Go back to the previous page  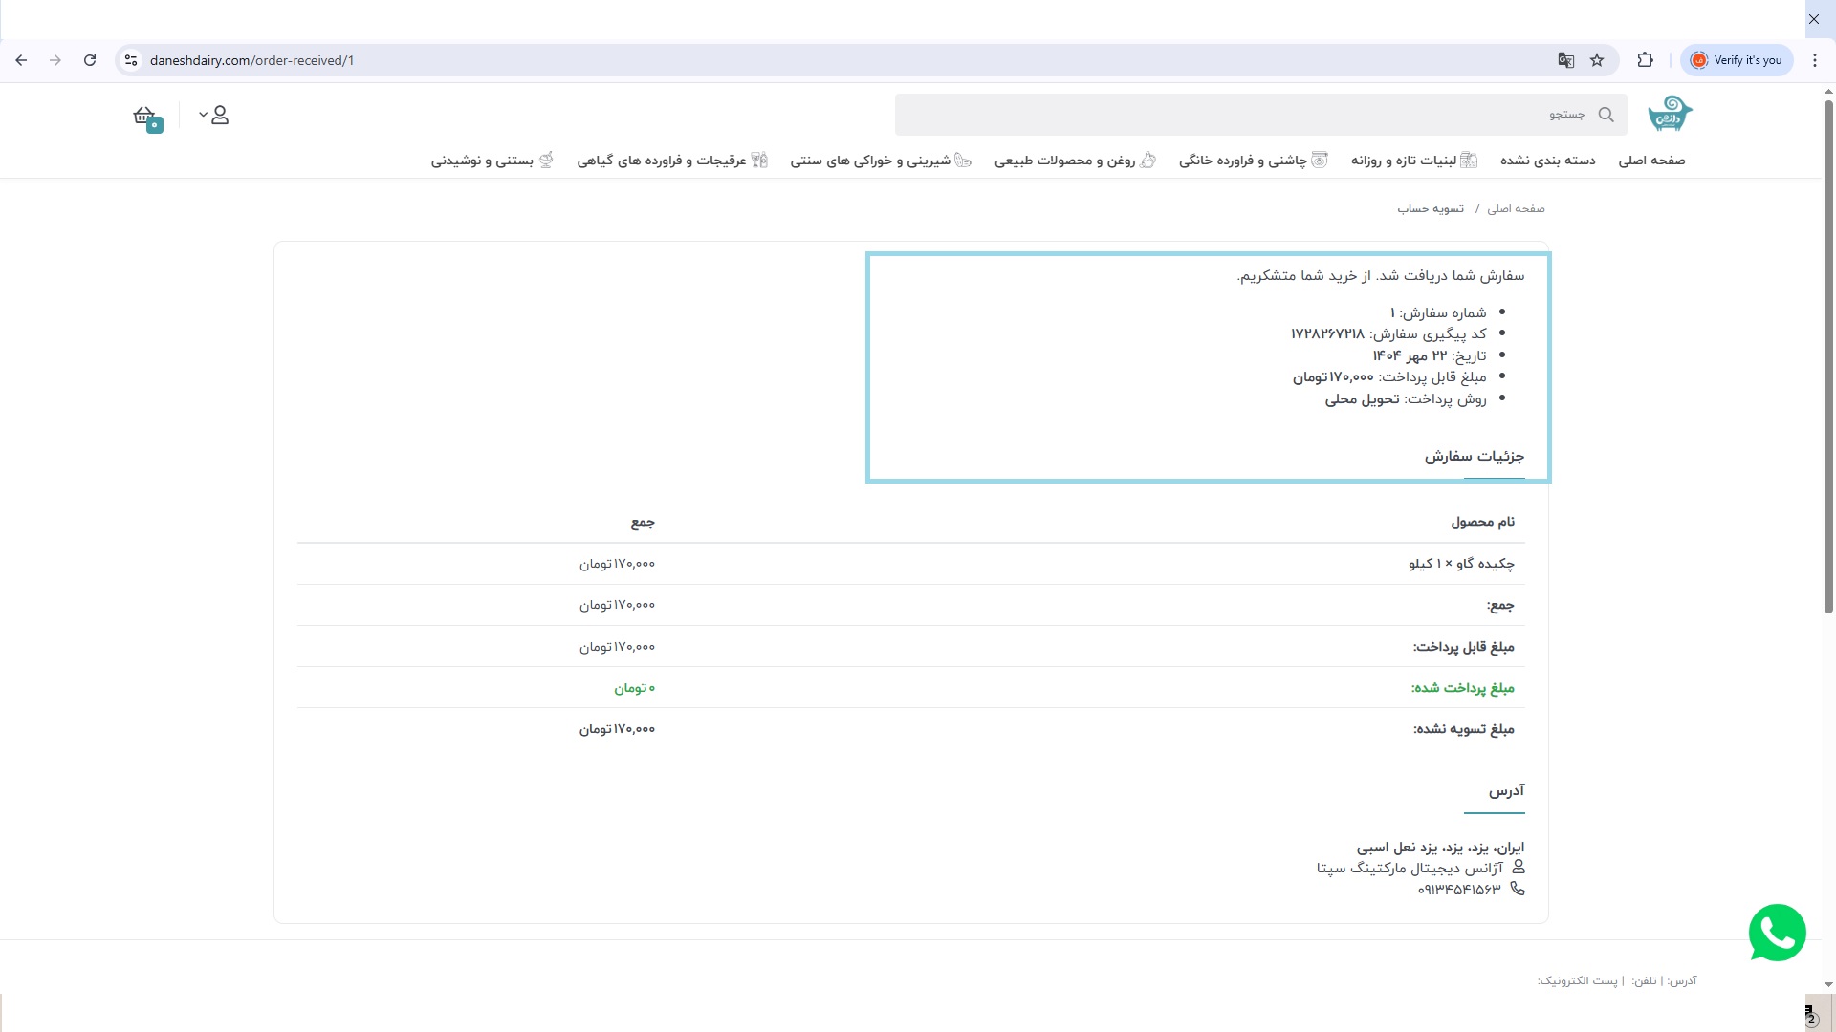(x=21, y=60)
